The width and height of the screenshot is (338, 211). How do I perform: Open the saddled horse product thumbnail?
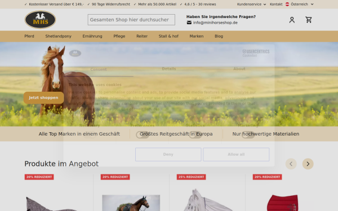tap(131, 203)
